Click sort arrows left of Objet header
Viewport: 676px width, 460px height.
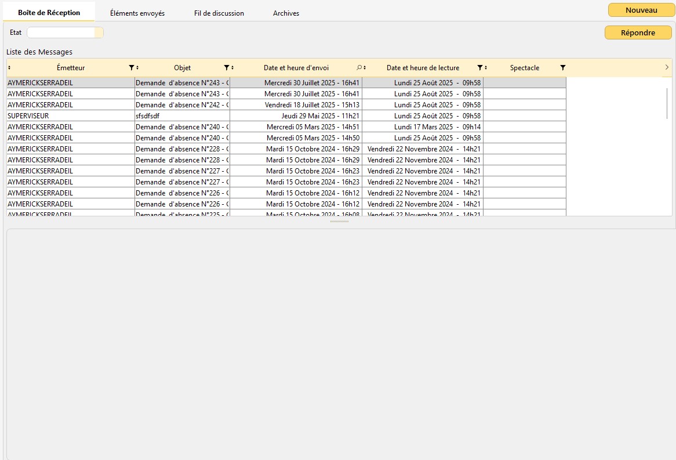(x=137, y=68)
